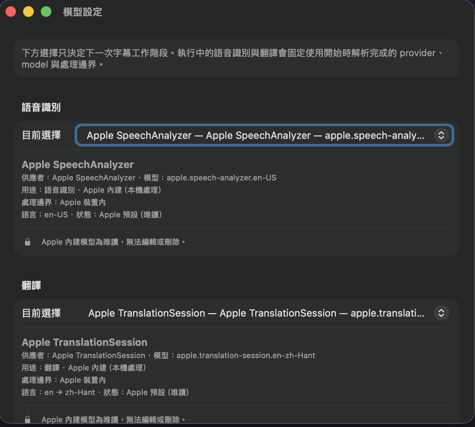Click the read-only notice under 語音識別

[x=113, y=242]
